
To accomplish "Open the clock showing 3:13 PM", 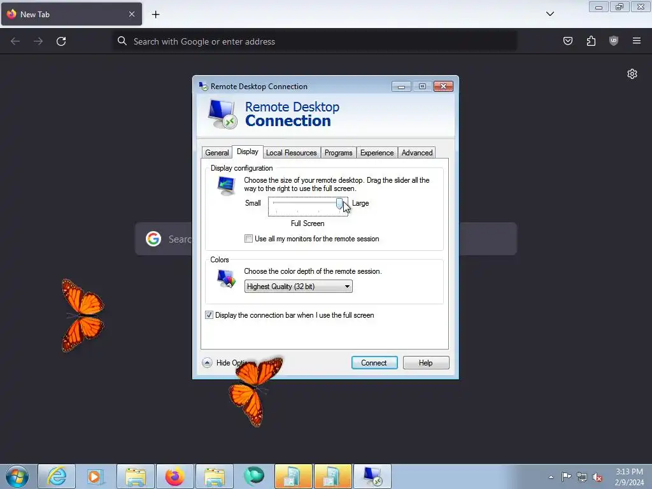I will (x=629, y=477).
